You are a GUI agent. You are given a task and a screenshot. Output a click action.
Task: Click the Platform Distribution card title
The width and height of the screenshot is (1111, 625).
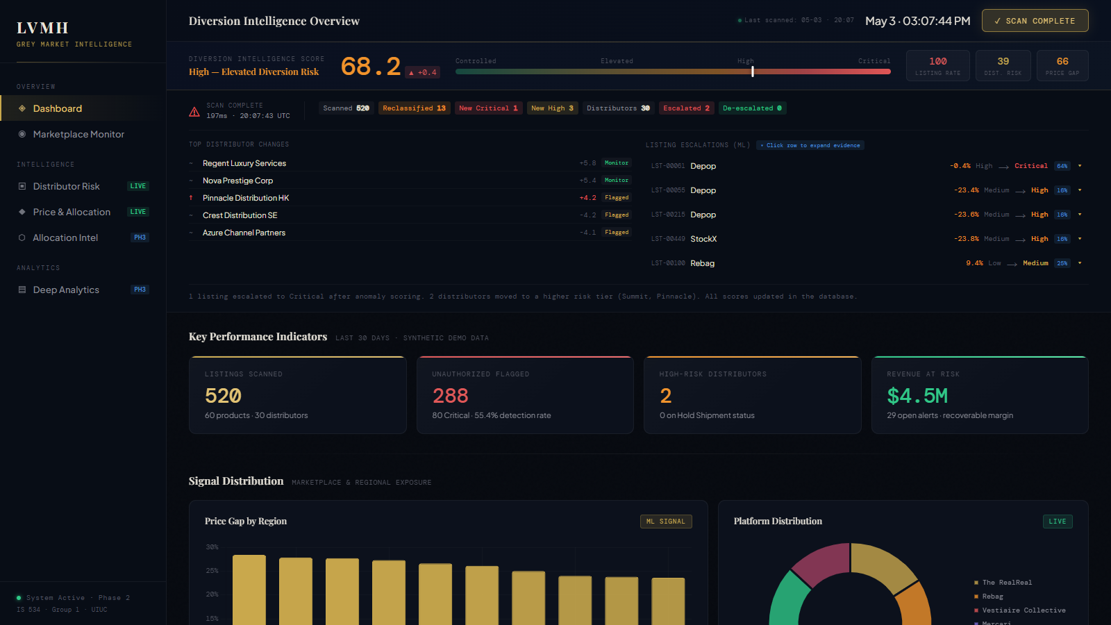tap(778, 522)
